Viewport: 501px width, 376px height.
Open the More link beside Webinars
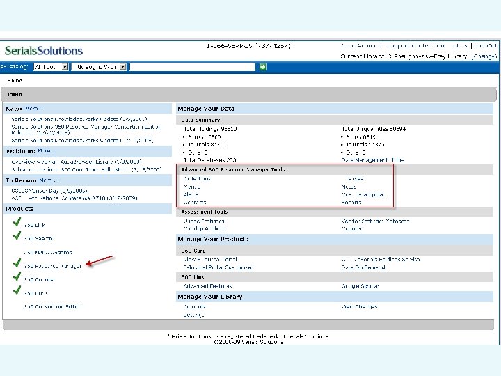pyautogui.click(x=47, y=151)
